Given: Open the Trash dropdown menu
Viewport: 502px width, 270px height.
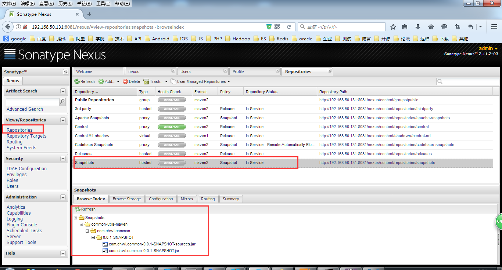Looking at the screenshot, I should [155, 81].
